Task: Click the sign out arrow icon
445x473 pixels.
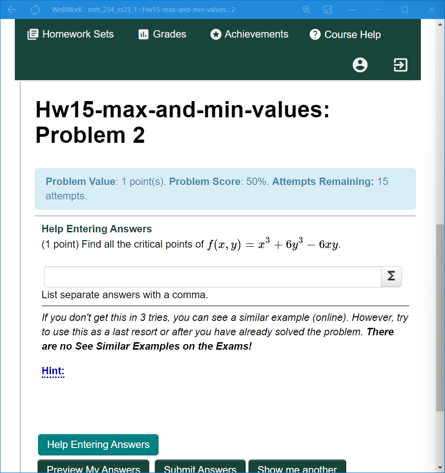Action: click(x=400, y=65)
